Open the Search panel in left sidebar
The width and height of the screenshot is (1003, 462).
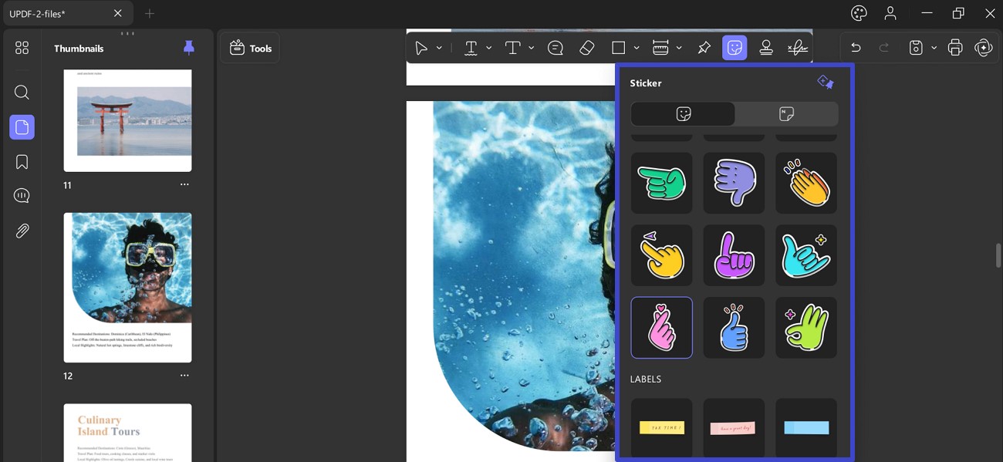pos(22,93)
